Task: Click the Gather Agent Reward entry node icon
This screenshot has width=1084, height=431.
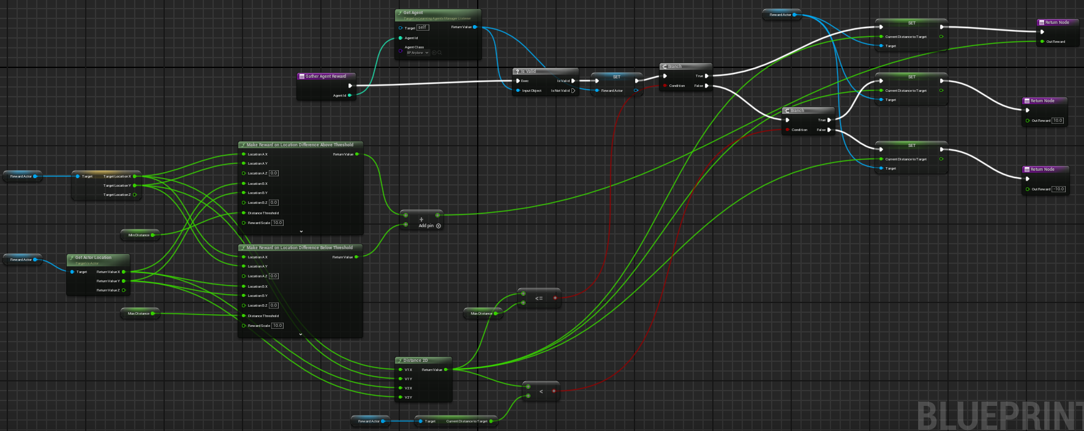Action: (x=301, y=77)
